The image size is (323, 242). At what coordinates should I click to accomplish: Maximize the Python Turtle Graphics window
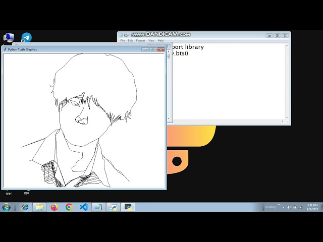tap(153, 49)
